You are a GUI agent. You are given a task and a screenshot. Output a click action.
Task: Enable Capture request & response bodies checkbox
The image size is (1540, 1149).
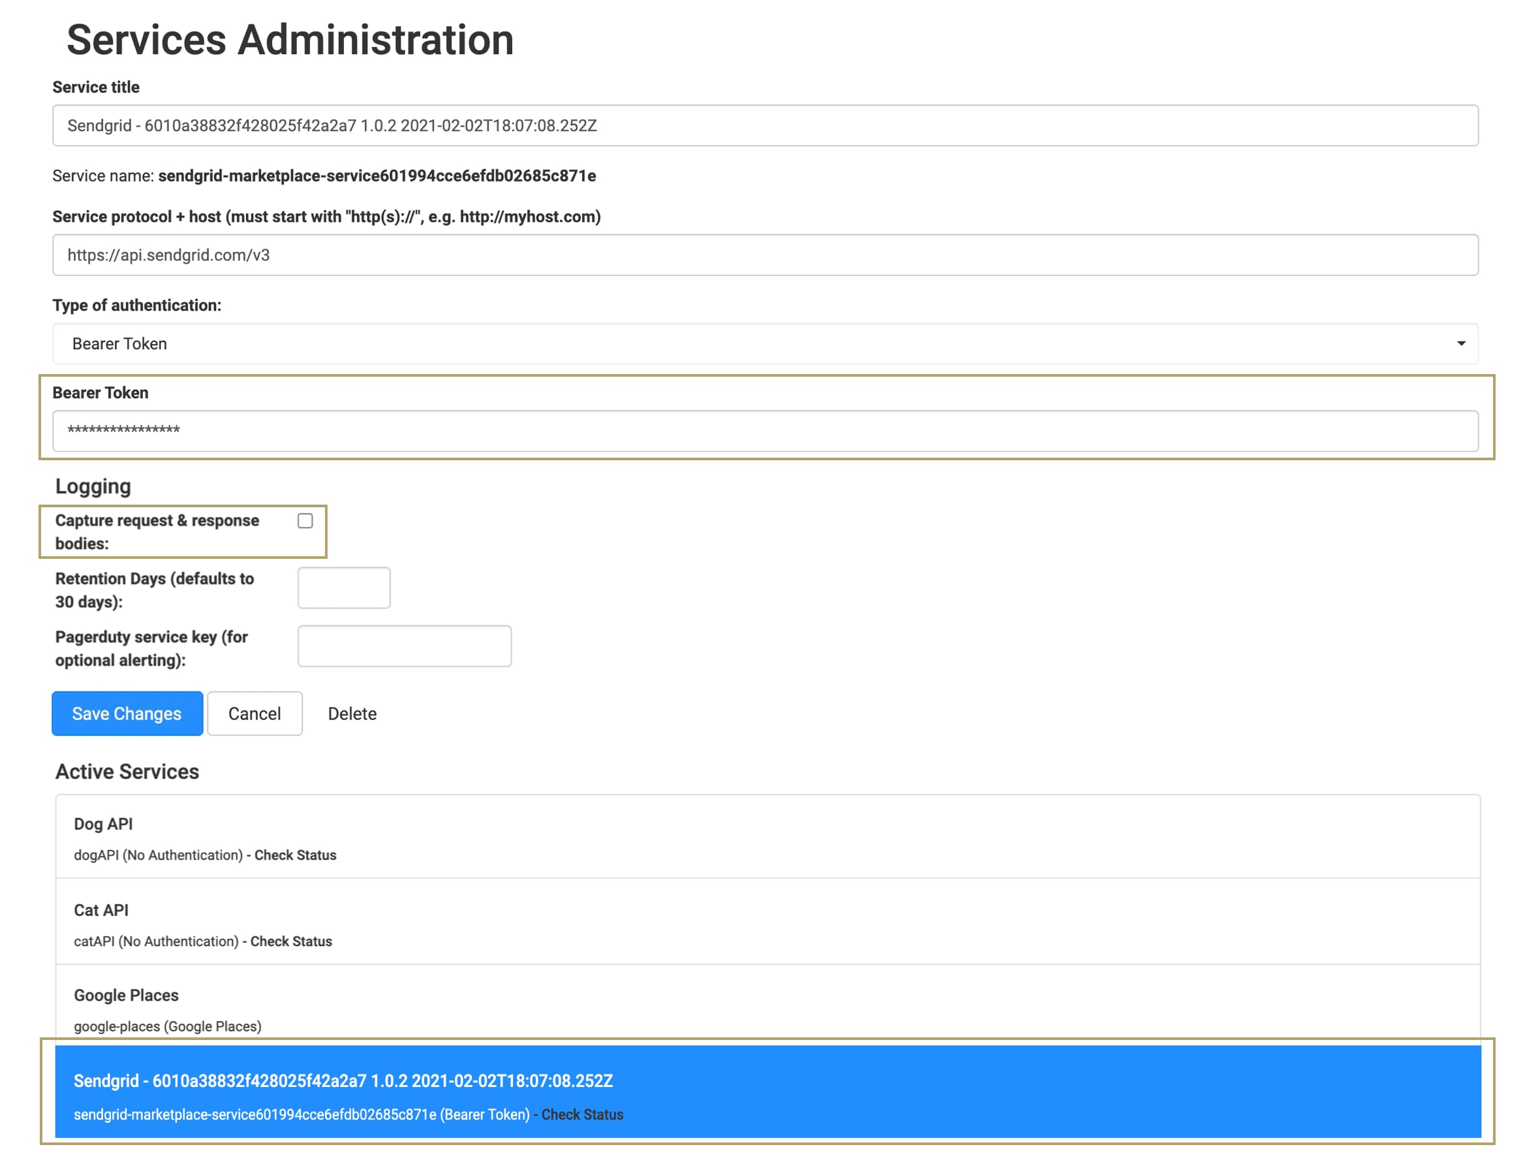click(x=305, y=521)
